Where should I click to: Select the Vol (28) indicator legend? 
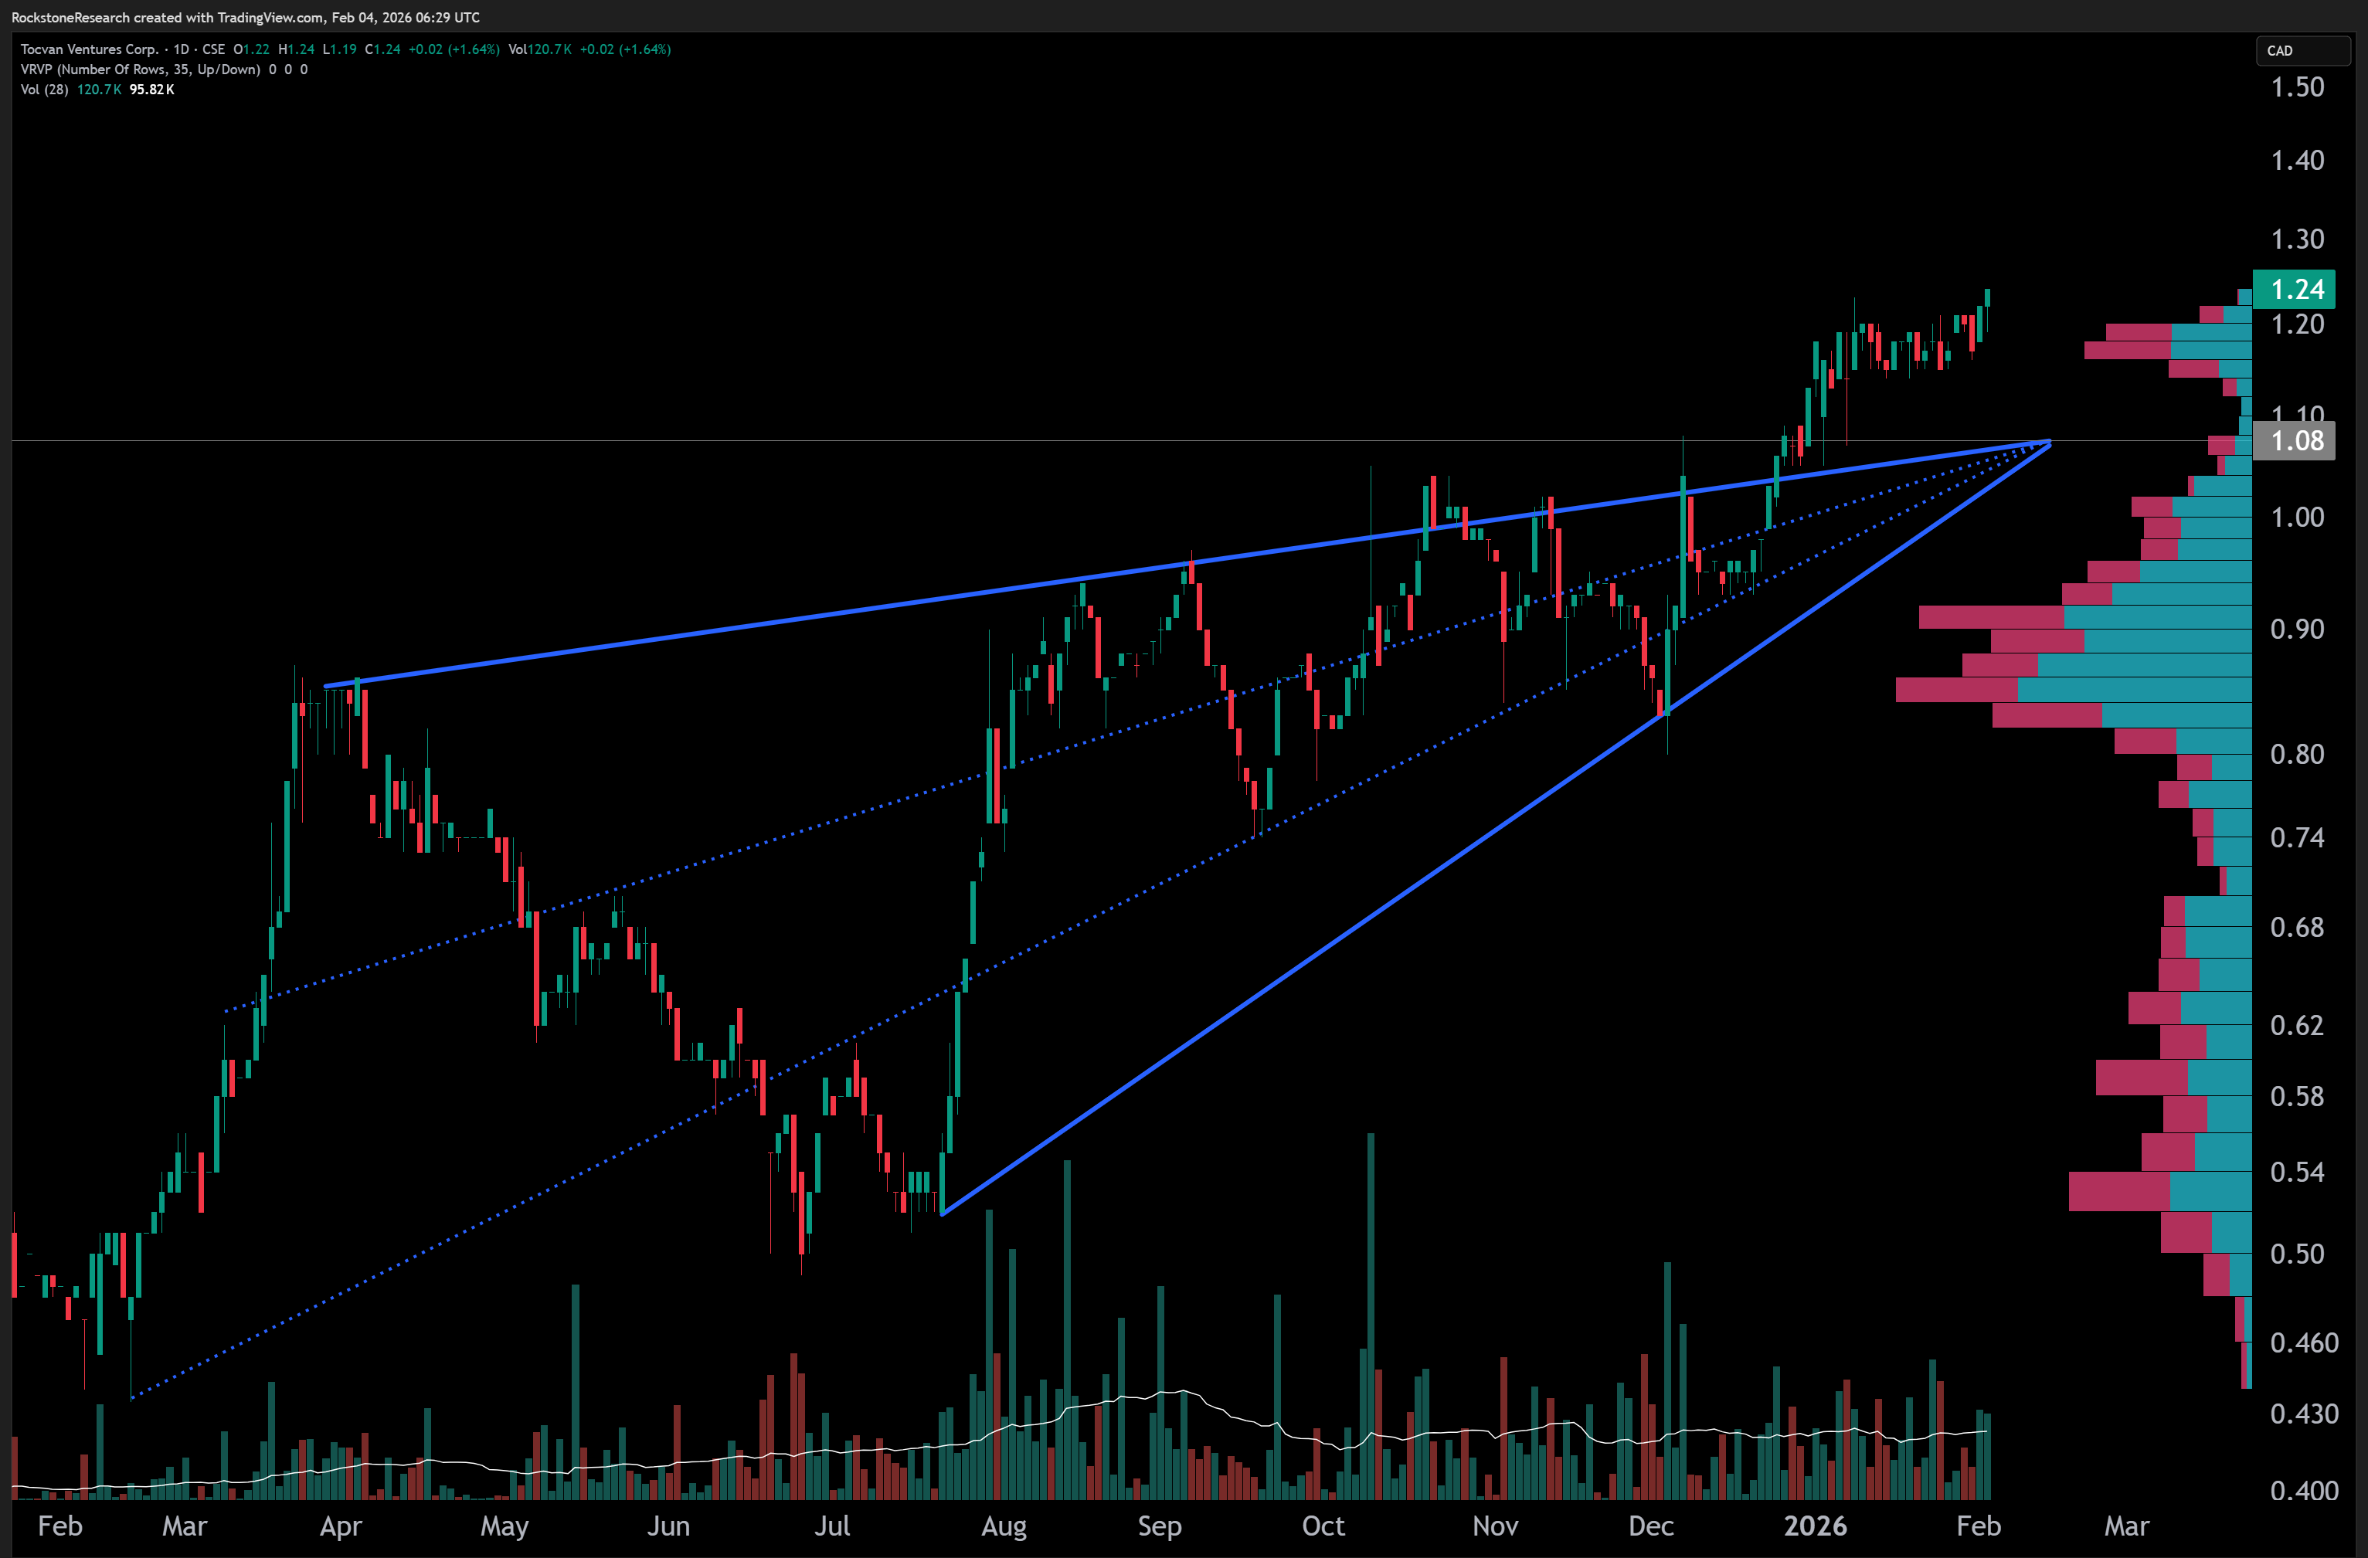45,90
